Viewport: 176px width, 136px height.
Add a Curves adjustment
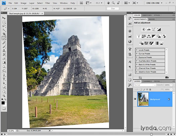[154, 29]
